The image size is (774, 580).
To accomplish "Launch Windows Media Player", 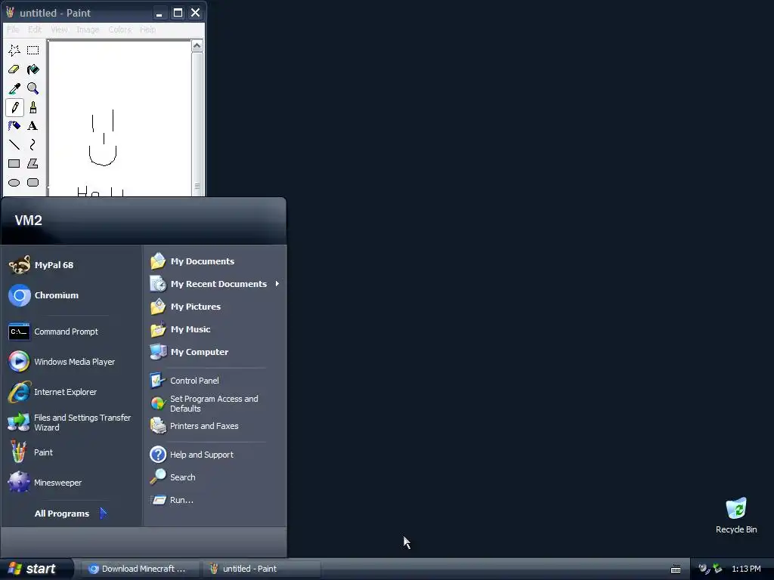I will (x=72, y=362).
